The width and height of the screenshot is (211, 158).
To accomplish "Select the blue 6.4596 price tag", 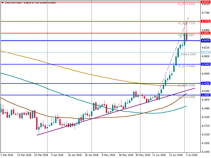I will point(205,83).
